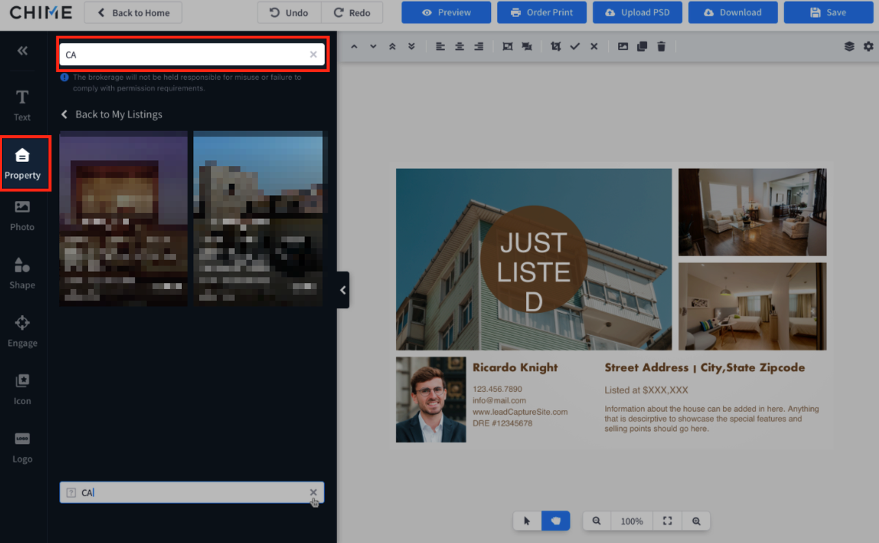Screen dimensions: 879x543
Task: Click Order Print button
Action: coord(542,12)
